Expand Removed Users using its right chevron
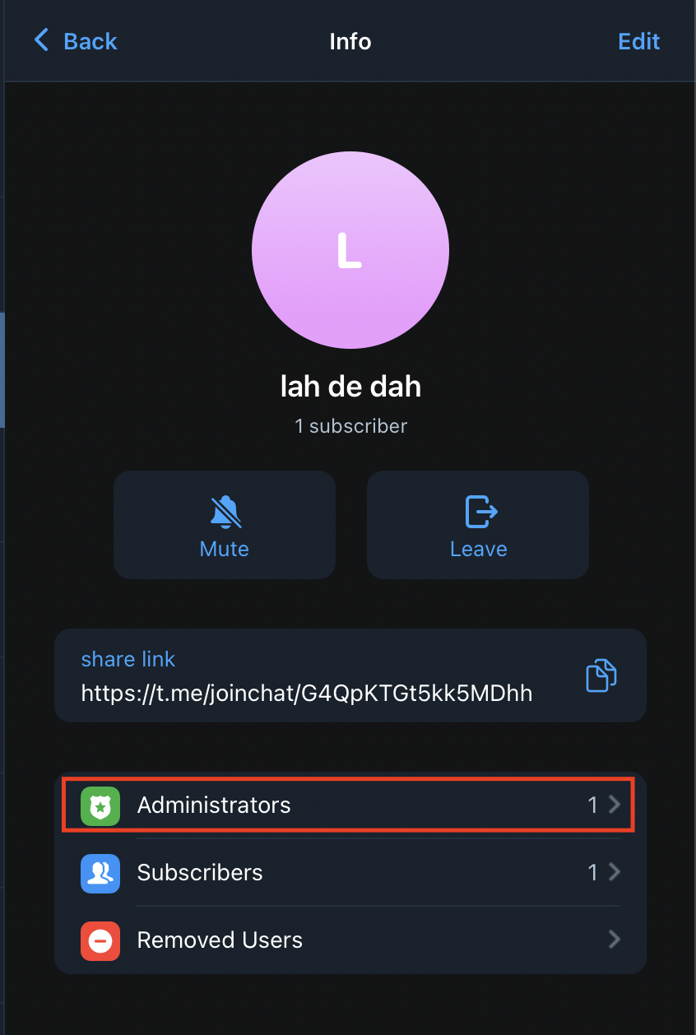Image resolution: width=696 pixels, height=1035 pixels. (615, 940)
